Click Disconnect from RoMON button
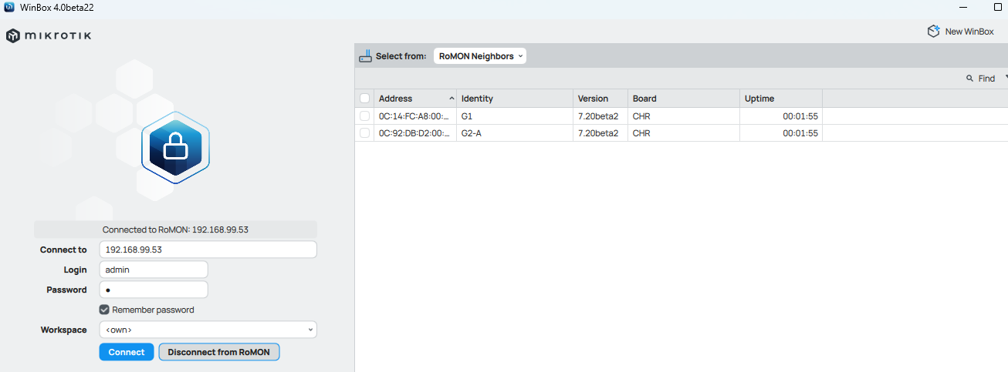This screenshot has height=372, width=1008. point(219,352)
